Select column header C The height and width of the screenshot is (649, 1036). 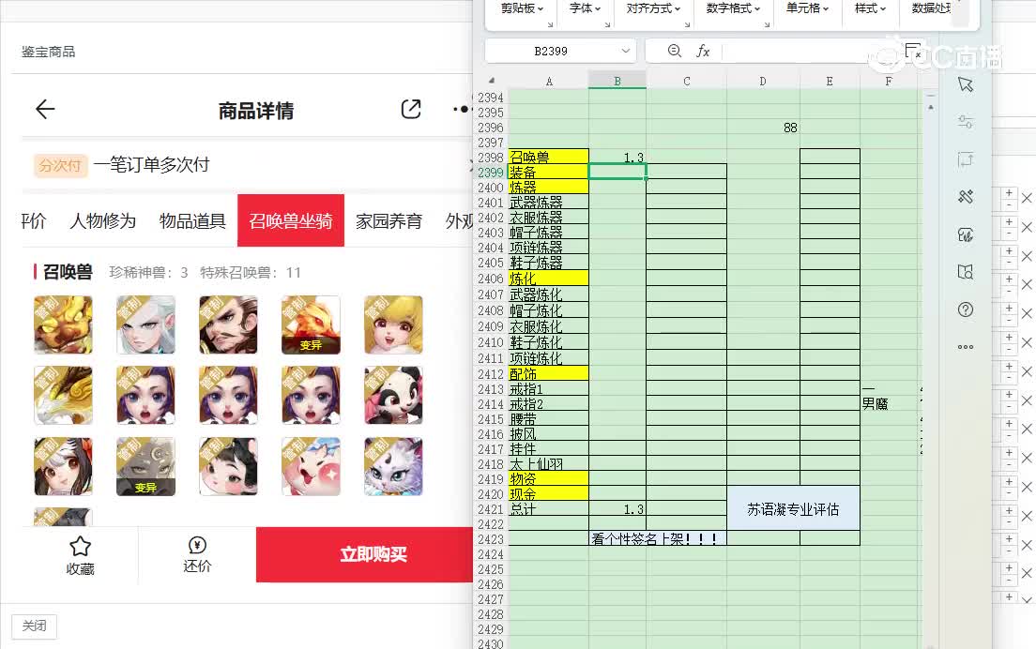point(687,82)
